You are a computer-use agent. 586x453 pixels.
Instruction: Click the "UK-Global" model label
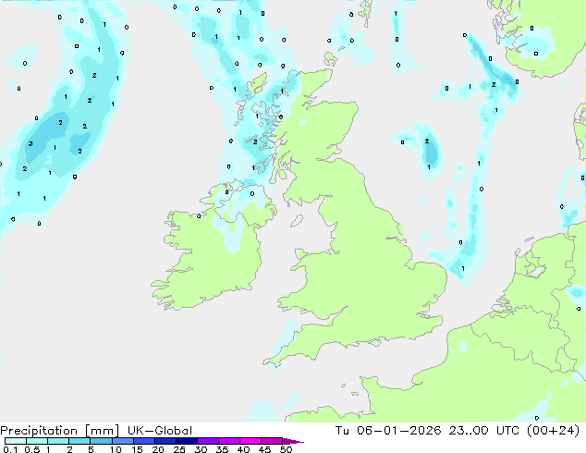click(160, 431)
